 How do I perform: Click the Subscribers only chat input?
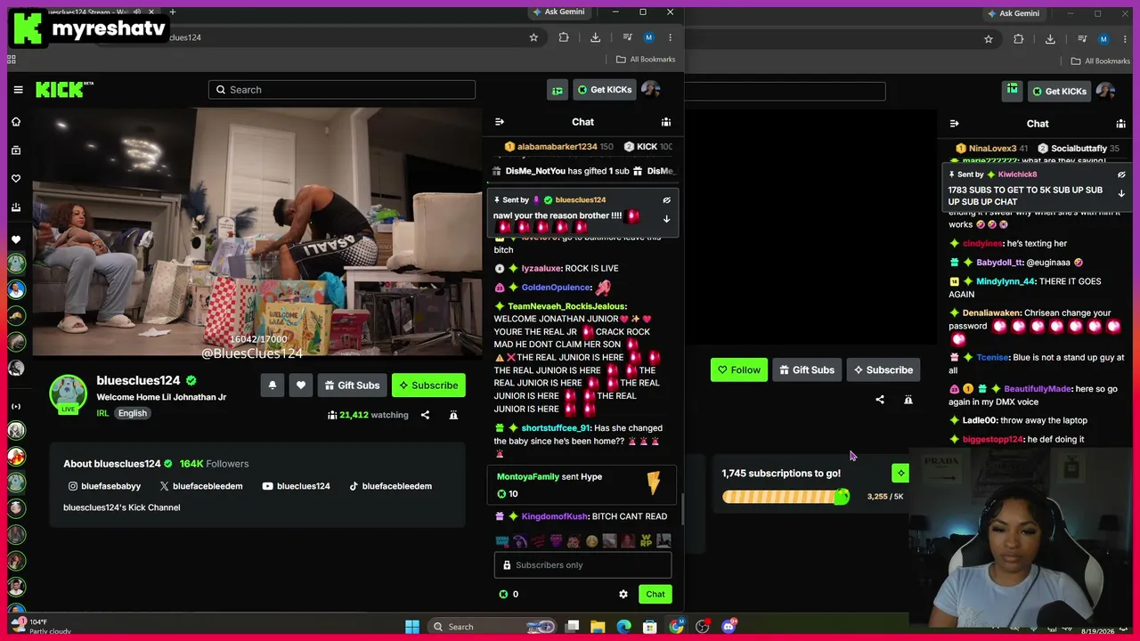(x=582, y=565)
